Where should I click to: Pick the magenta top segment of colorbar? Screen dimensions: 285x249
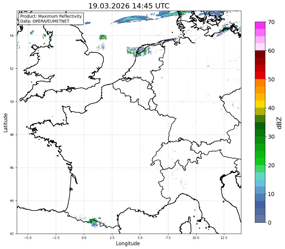(x=260, y=25)
